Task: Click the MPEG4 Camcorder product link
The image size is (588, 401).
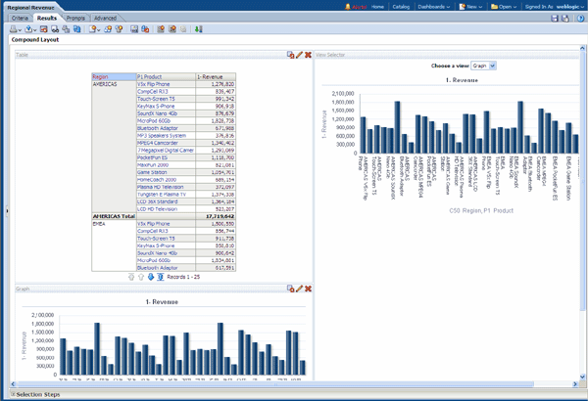Action: pos(158,143)
